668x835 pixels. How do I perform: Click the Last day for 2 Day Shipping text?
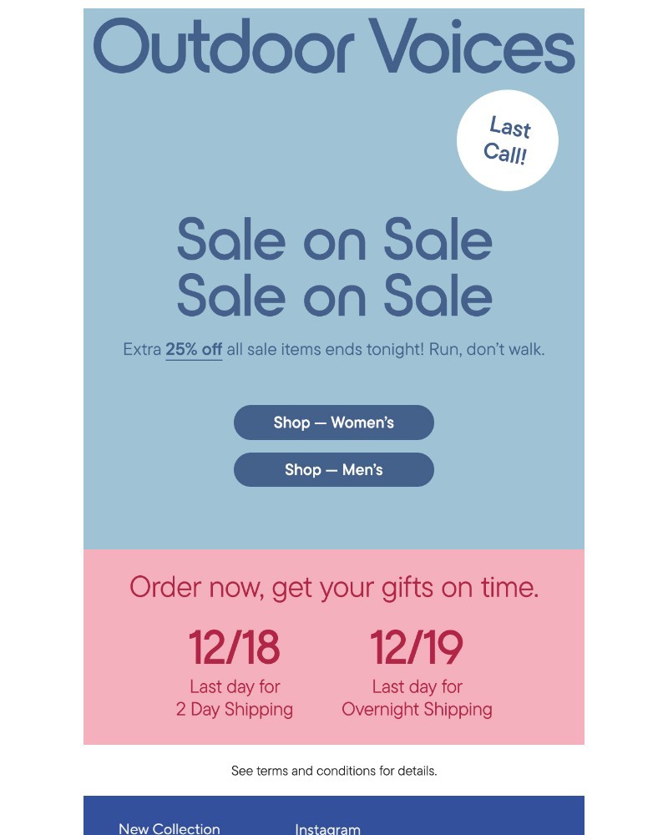pyautogui.click(x=235, y=698)
